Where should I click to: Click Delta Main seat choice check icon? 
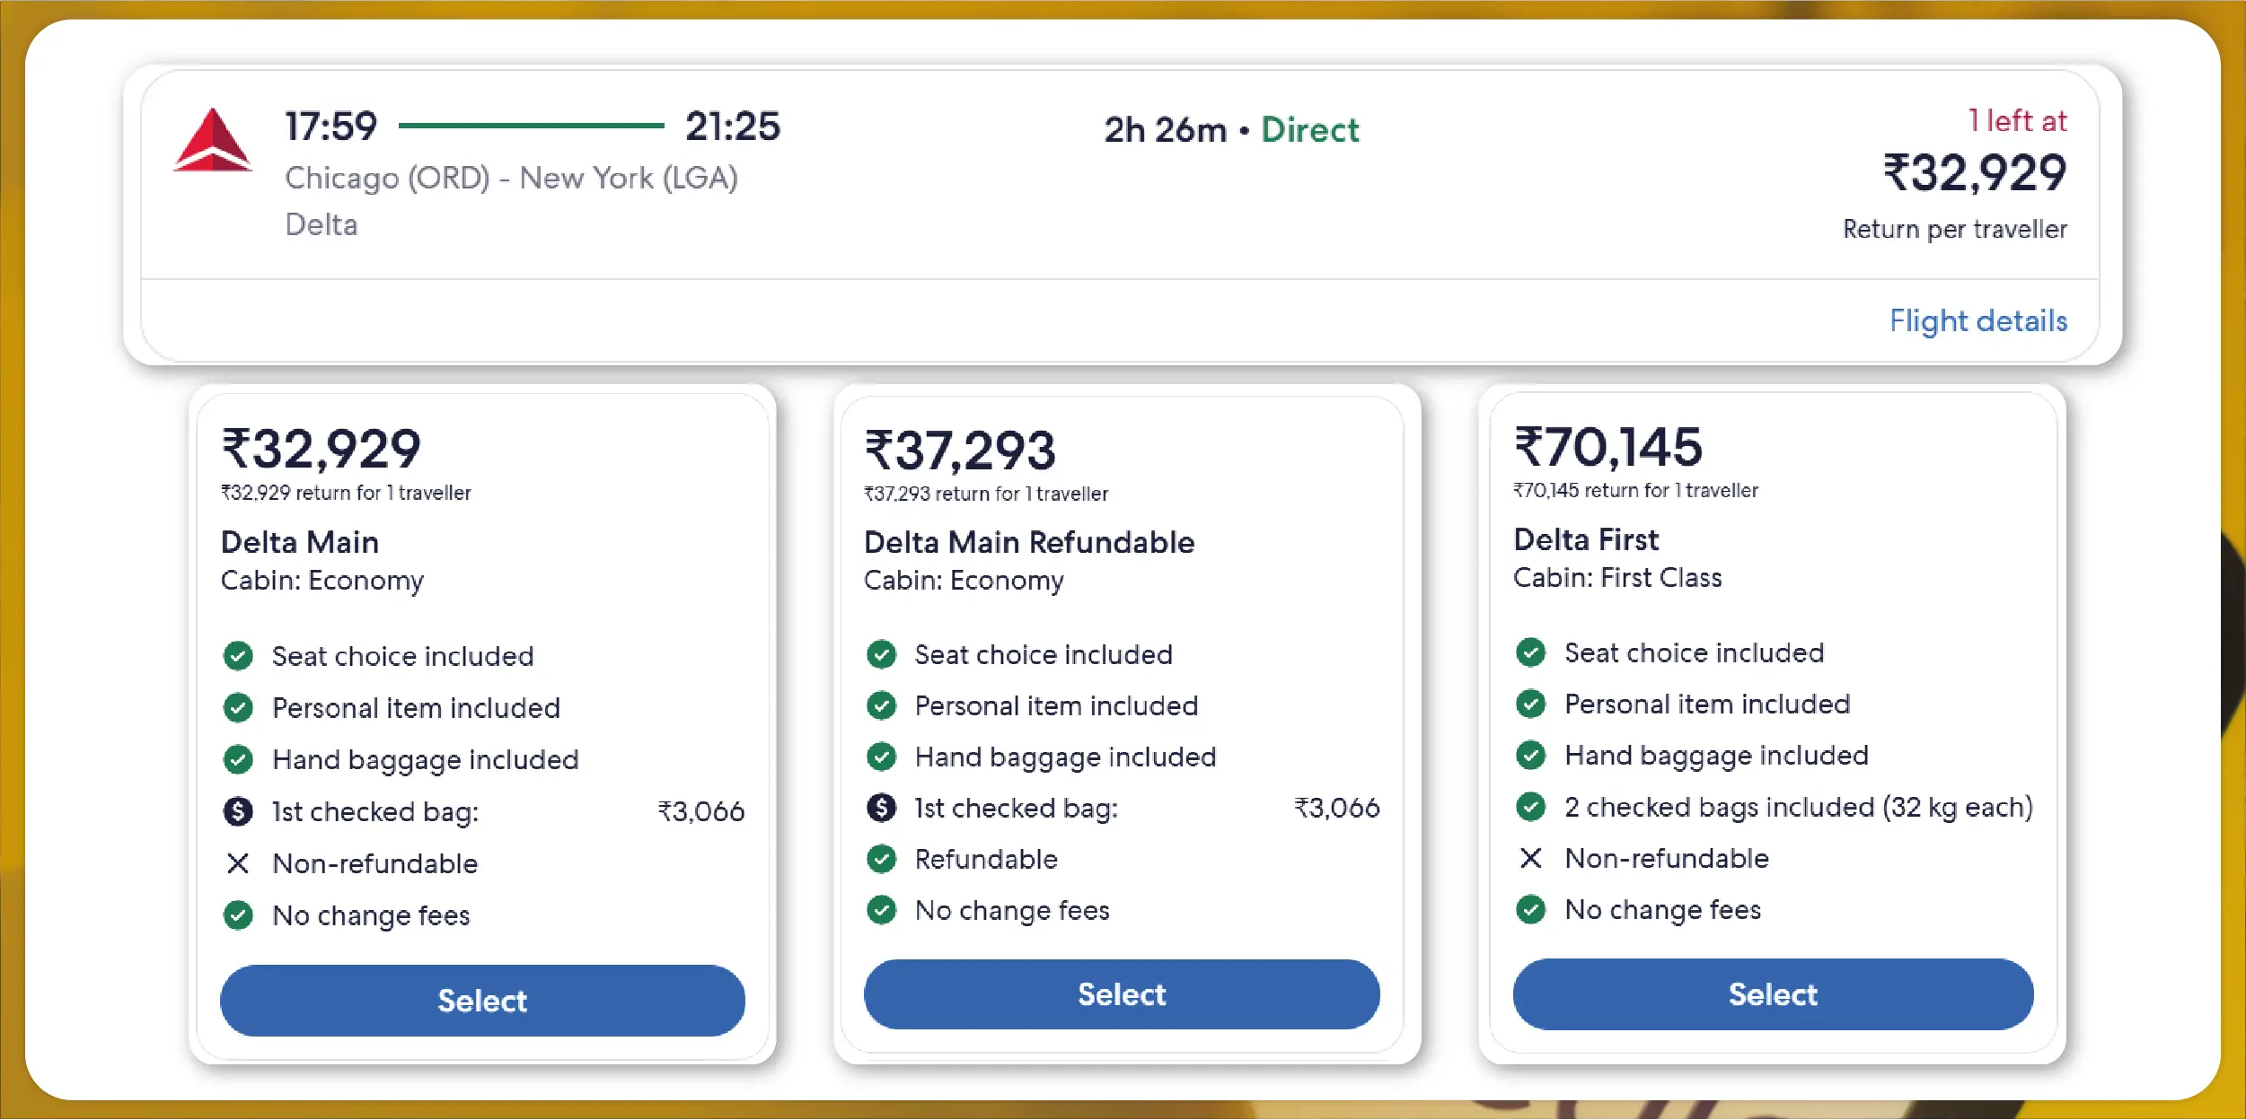tap(238, 656)
